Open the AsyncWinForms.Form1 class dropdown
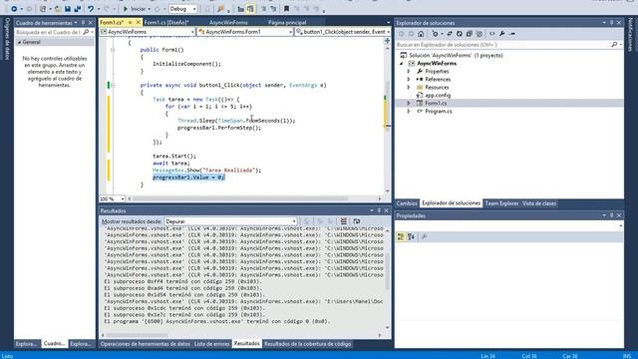This screenshot has width=638, height=359. (x=245, y=32)
